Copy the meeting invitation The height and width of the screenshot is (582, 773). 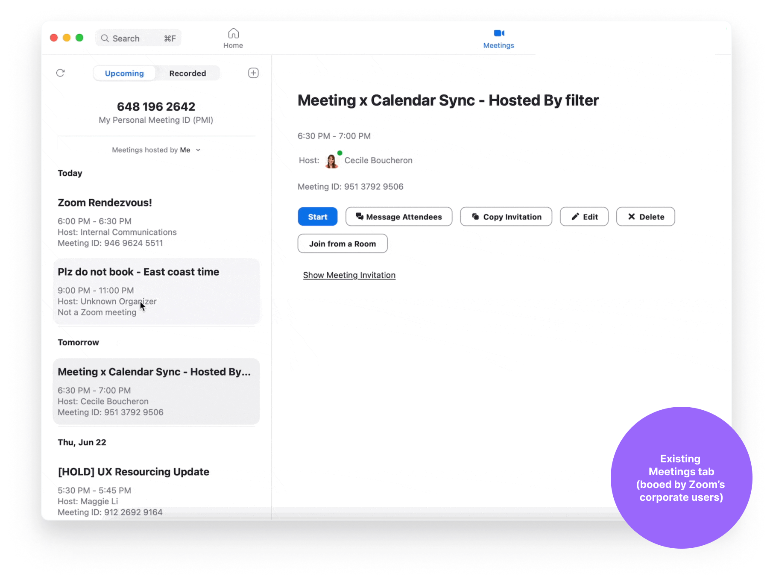506,217
